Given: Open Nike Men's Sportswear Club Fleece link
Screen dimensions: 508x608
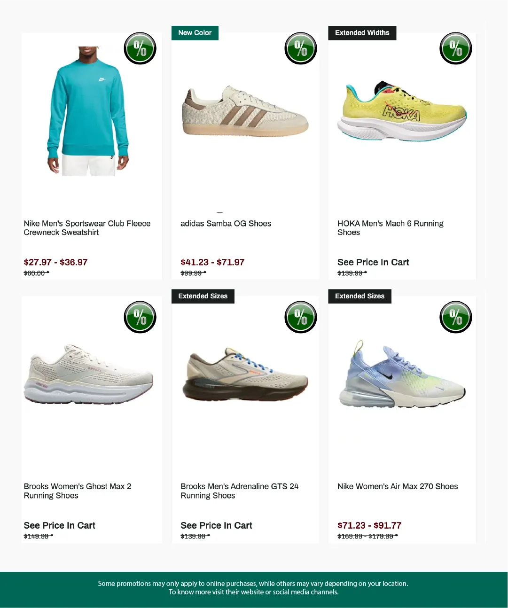Looking at the screenshot, I should (x=87, y=228).
